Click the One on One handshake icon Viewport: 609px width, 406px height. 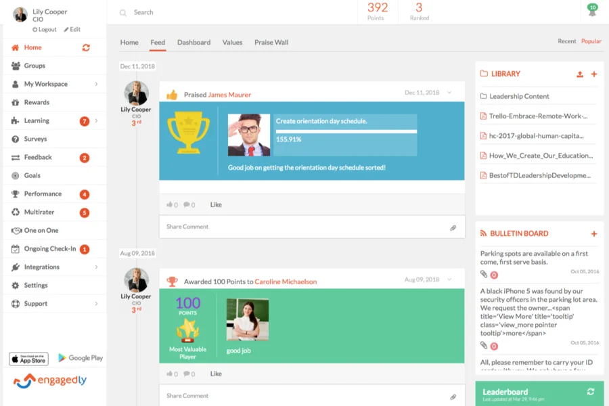[x=16, y=230]
